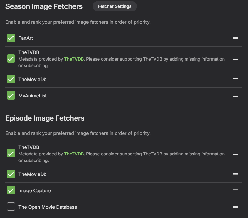Toggle TheTVDB checkbox under Season fetchers

(x=11, y=58)
